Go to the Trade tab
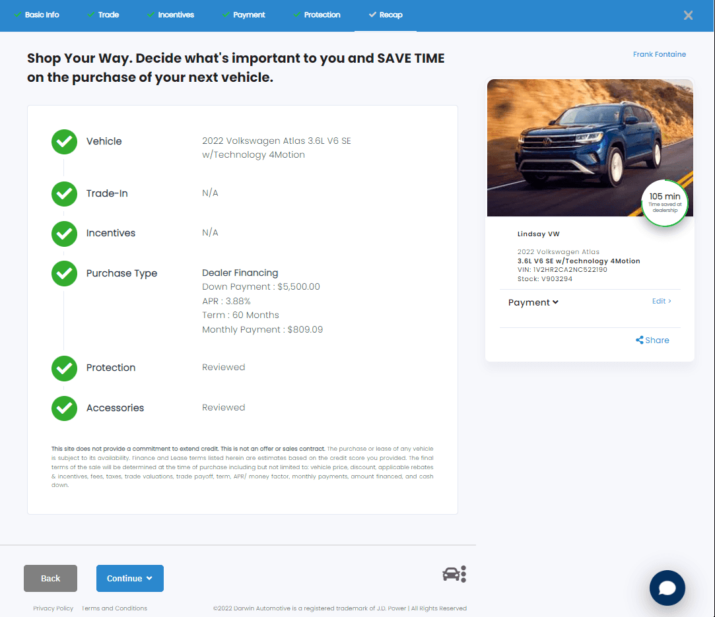This screenshot has width=715, height=617. (103, 15)
